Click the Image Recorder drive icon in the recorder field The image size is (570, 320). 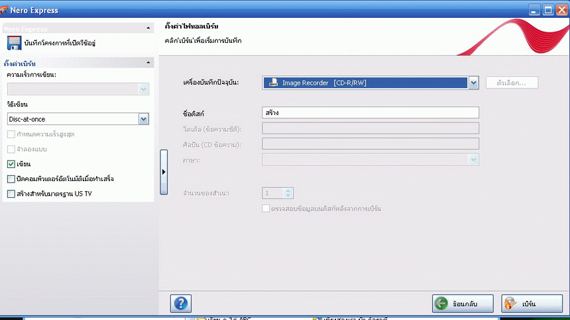(273, 83)
